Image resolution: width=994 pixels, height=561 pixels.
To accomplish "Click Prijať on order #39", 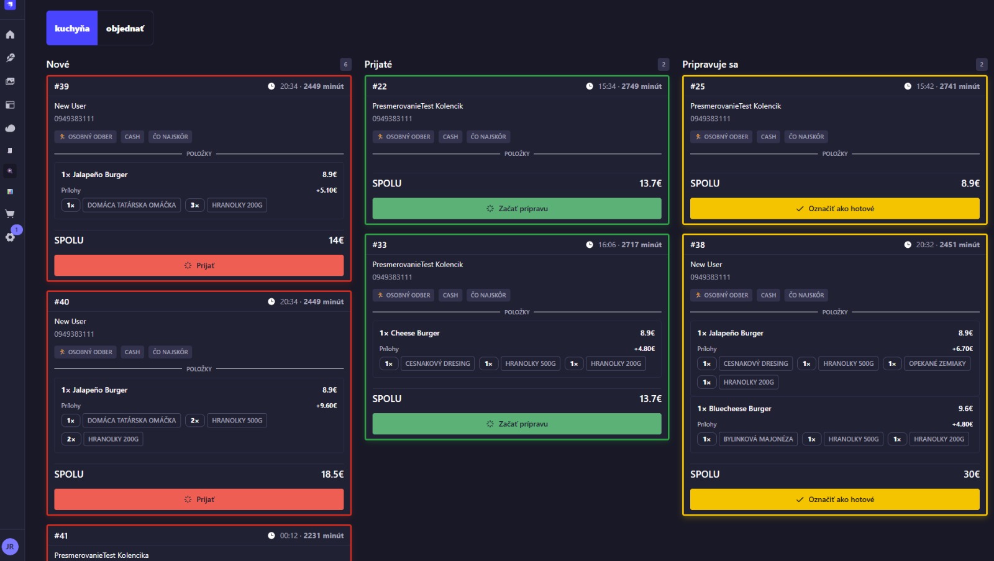I will [x=199, y=265].
